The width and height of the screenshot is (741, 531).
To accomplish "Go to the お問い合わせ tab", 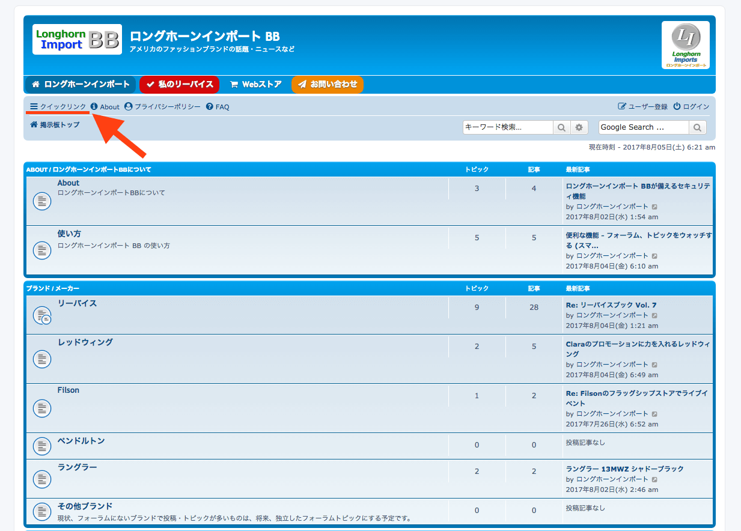I will click(328, 85).
